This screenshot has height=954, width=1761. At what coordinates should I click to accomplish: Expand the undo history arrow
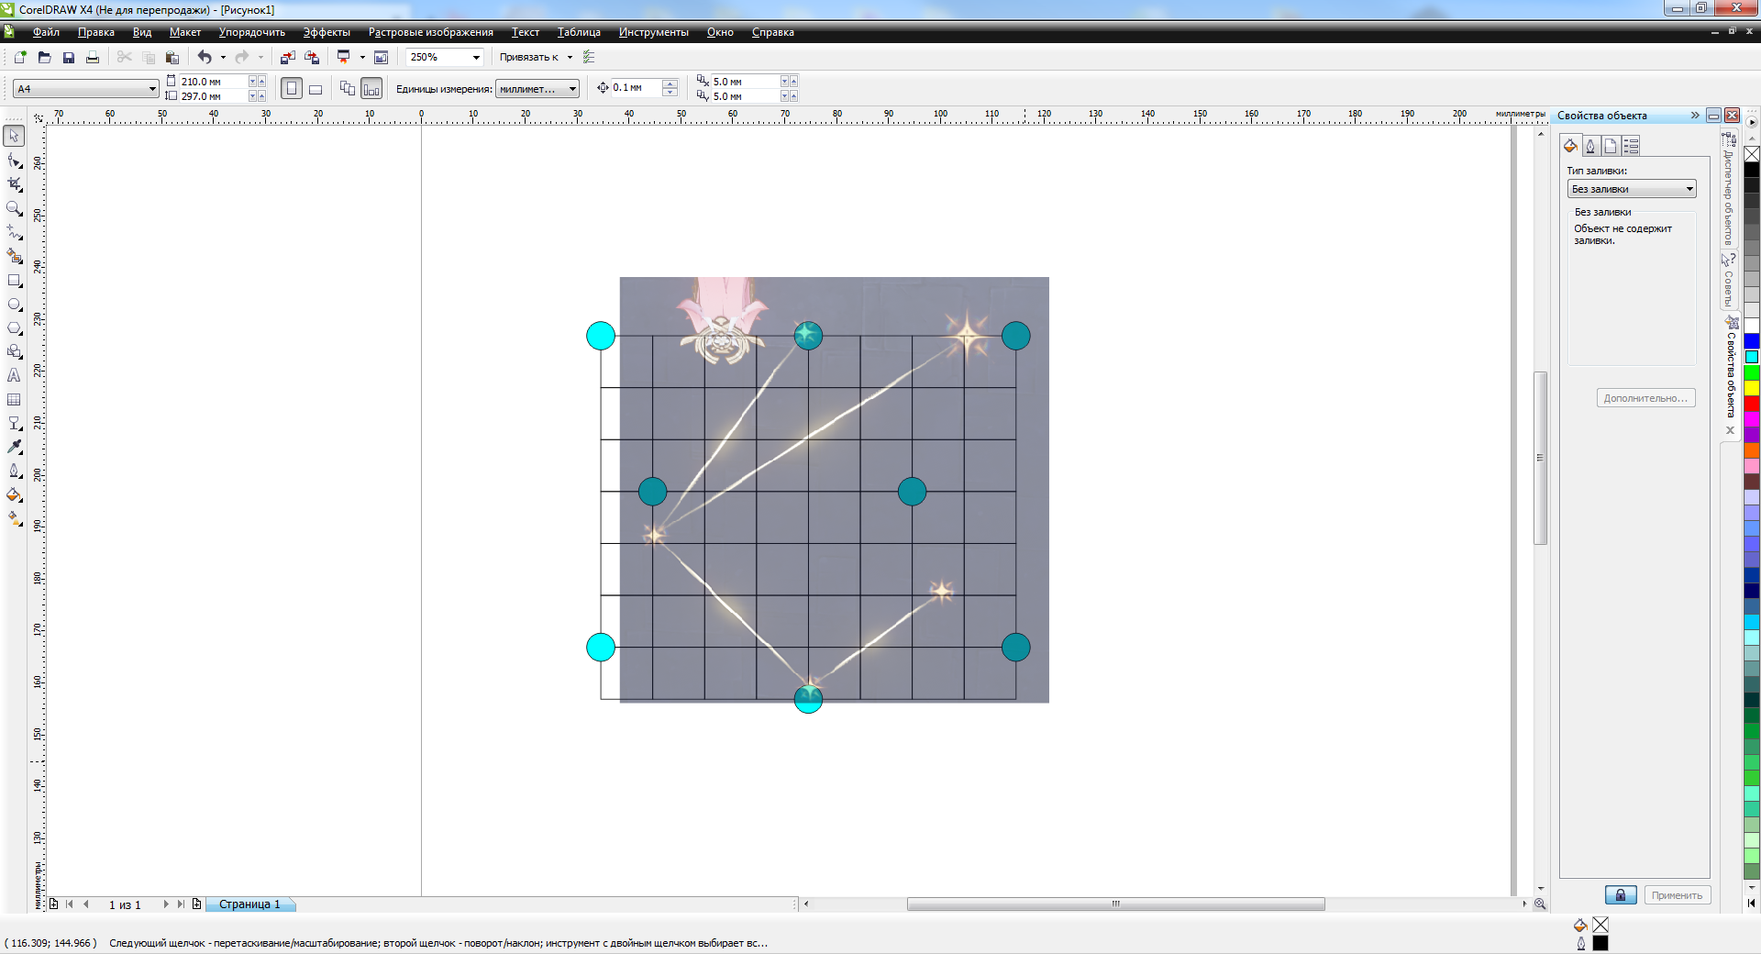point(223,57)
